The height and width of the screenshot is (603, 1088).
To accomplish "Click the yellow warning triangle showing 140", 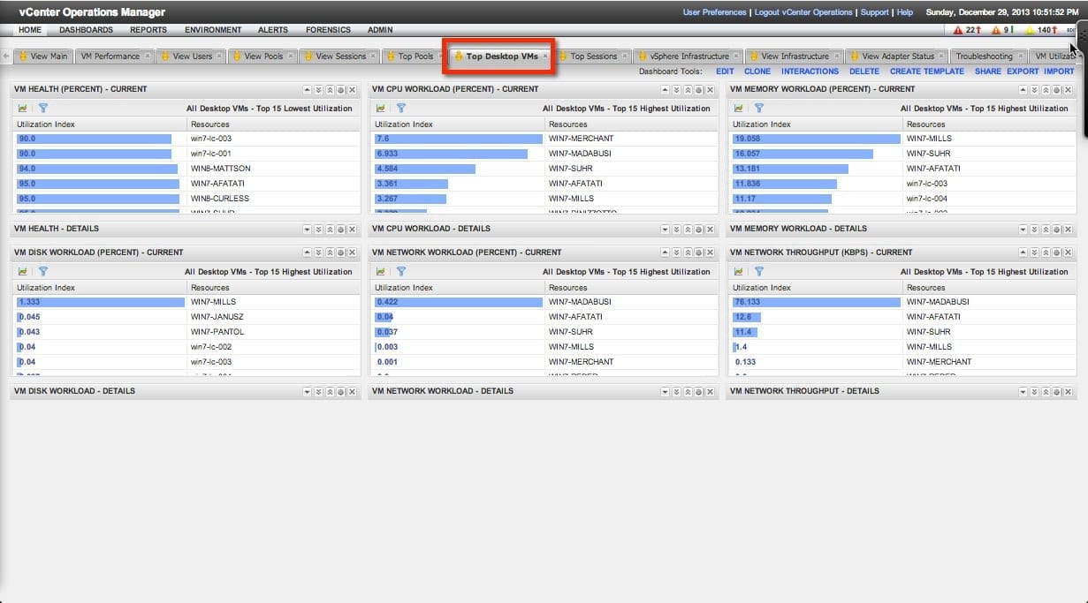I will [x=1030, y=30].
